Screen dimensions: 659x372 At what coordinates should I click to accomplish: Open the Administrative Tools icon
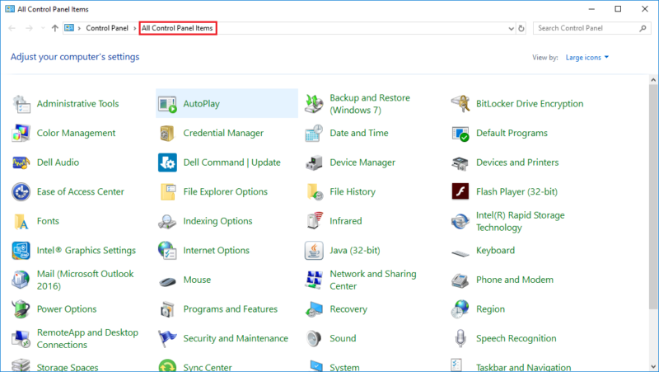[21, 104]
